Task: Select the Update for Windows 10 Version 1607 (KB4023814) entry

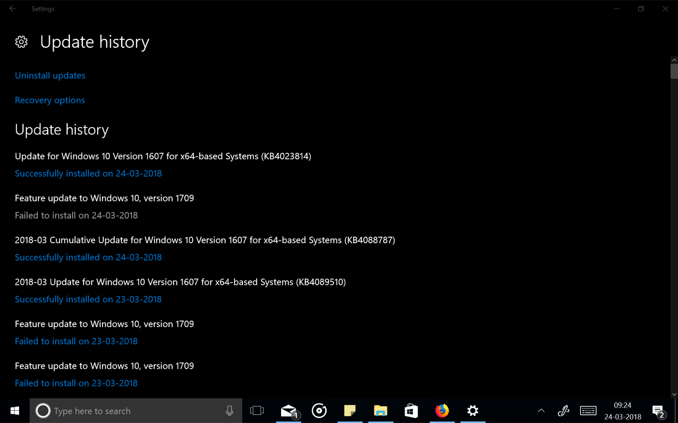Action: pyautogui.click(x=163, y=156)
